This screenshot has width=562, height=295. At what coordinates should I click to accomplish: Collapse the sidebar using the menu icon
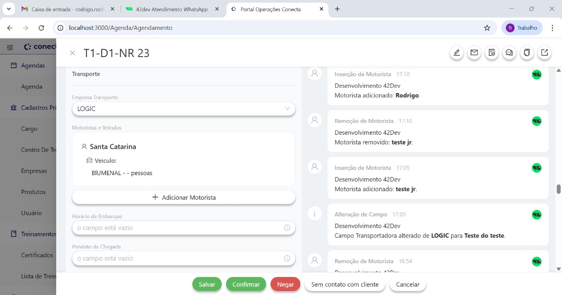pyautogui.click(x=10, y=47)
